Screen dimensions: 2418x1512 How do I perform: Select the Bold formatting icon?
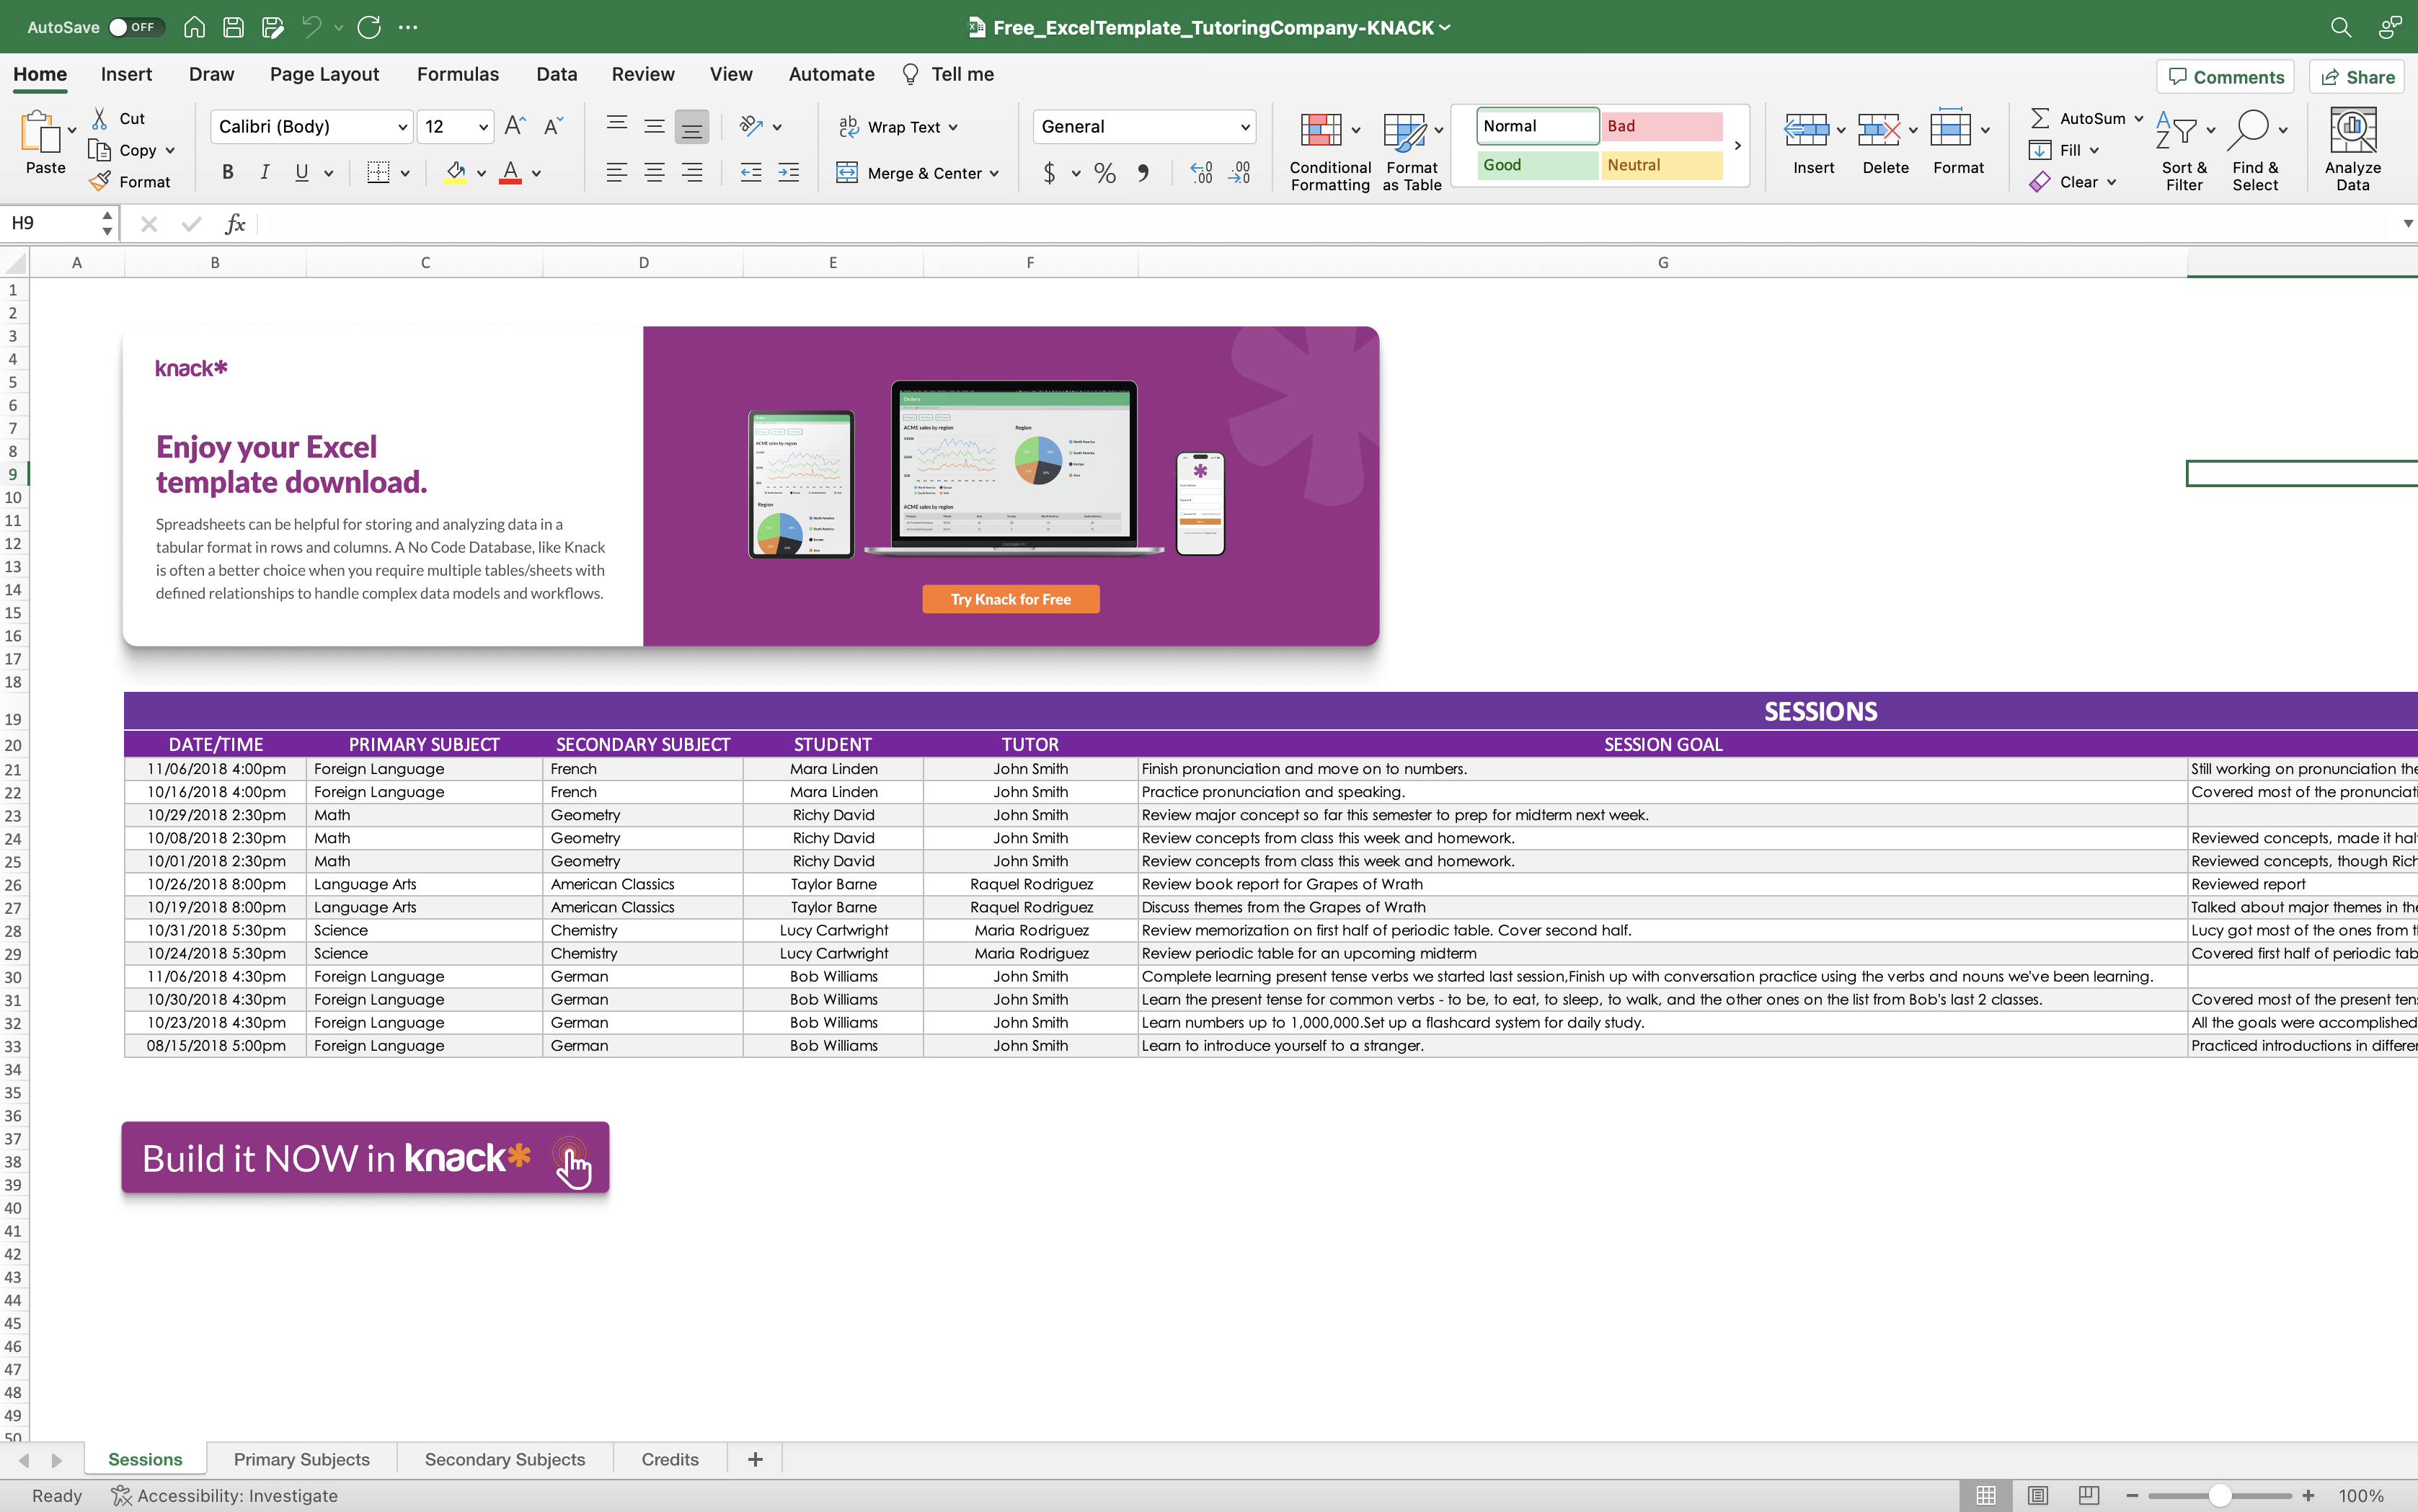click(226, 172)
